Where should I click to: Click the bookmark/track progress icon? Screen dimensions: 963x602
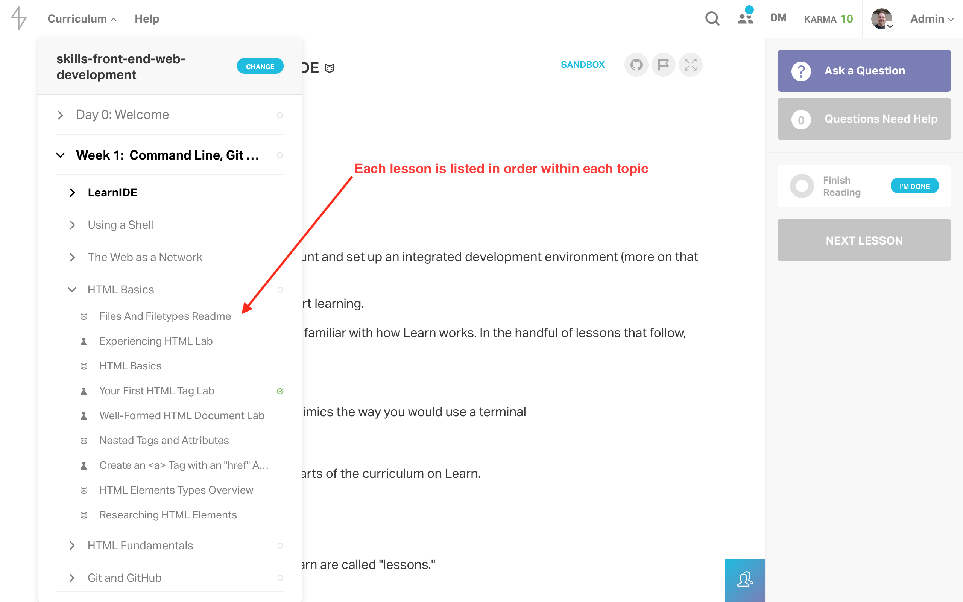pos(664,64)
